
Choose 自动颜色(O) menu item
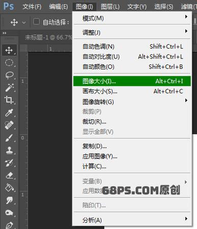point(132,67)
